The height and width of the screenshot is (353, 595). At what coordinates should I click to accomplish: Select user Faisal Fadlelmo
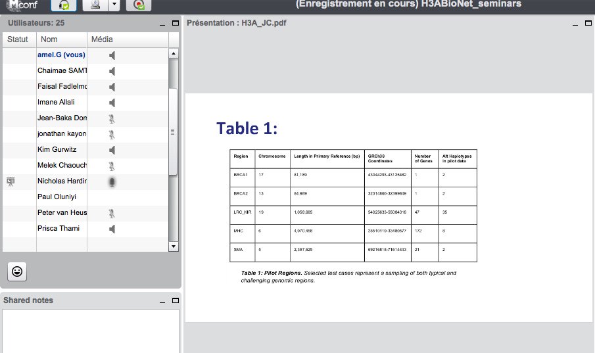(x=62, y=86)
